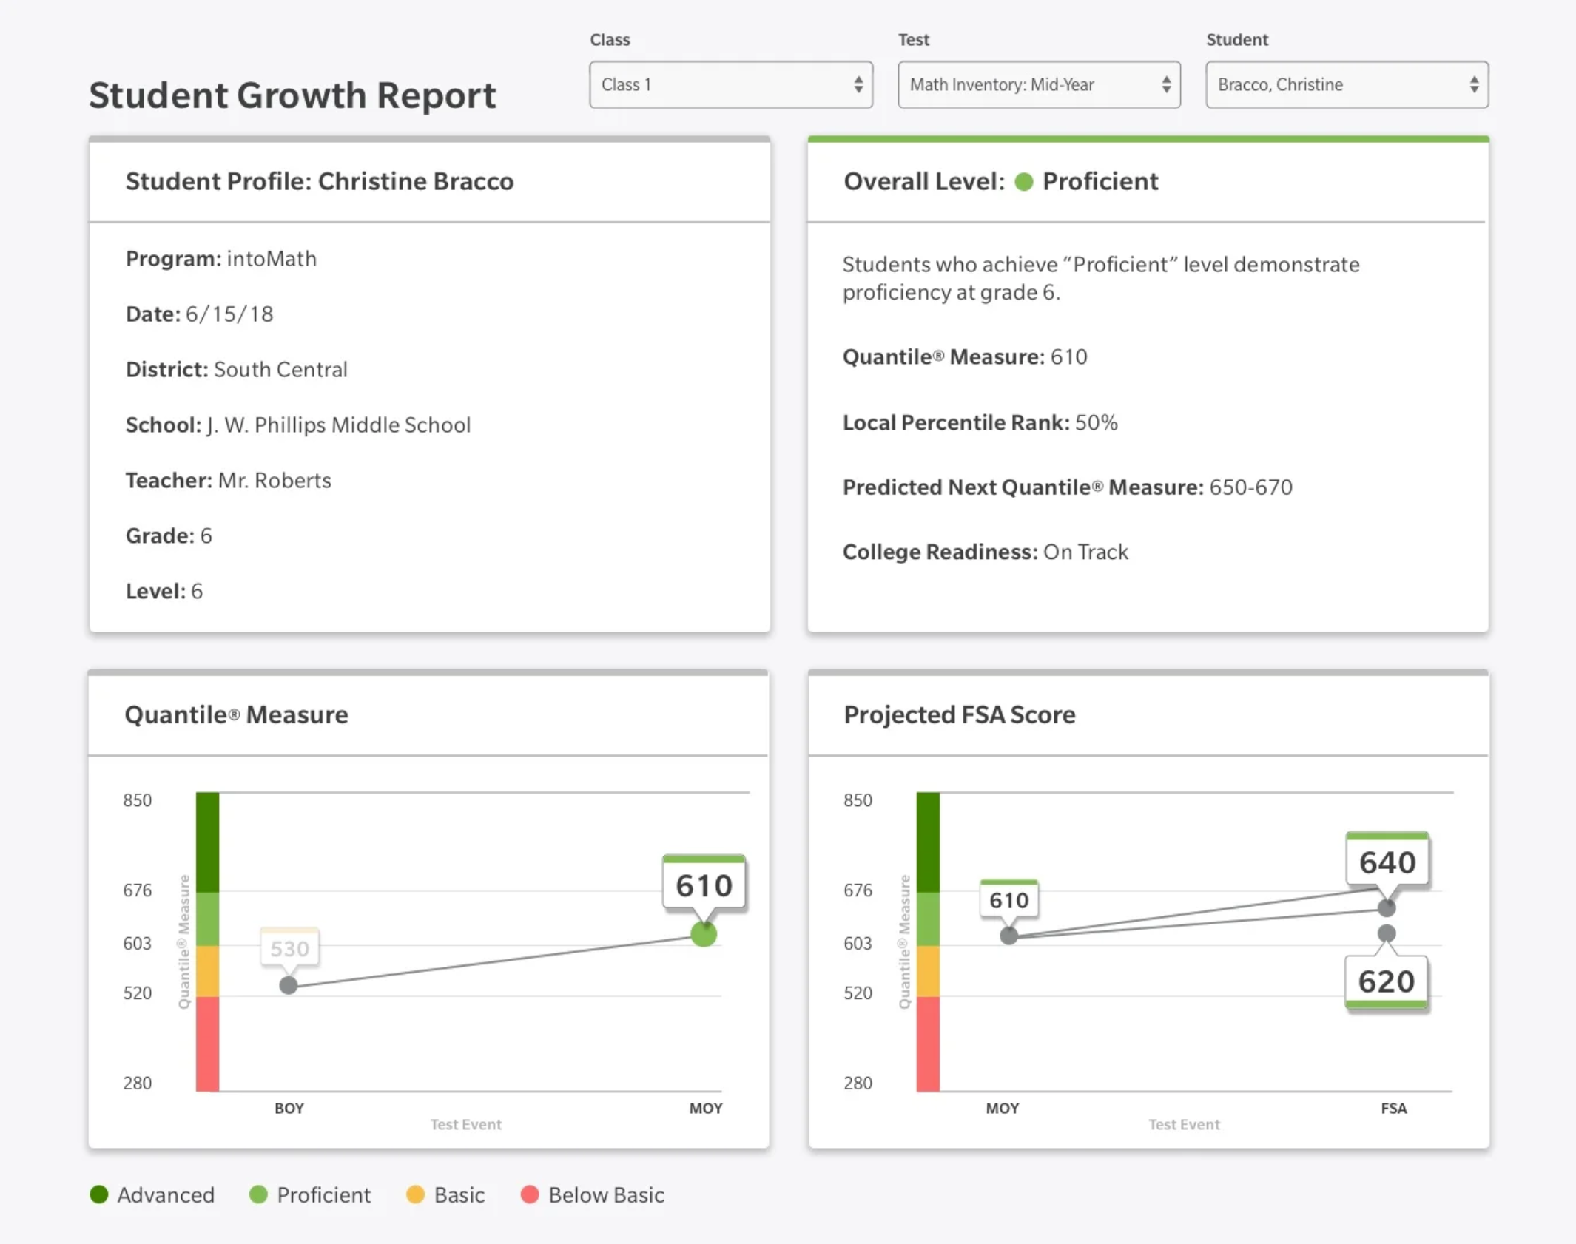Viewport: 1576px width, 1244px height.
Task: Click the Below Basic legend dot
Action: (x=530, y=1194)
